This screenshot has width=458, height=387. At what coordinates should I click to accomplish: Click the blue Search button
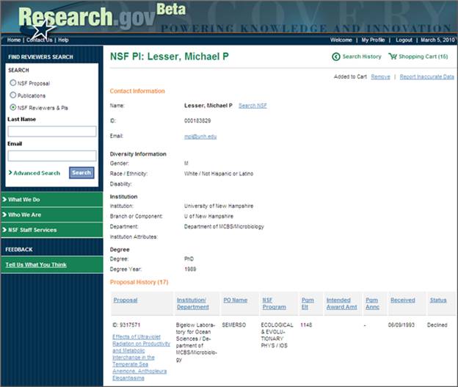81,173
